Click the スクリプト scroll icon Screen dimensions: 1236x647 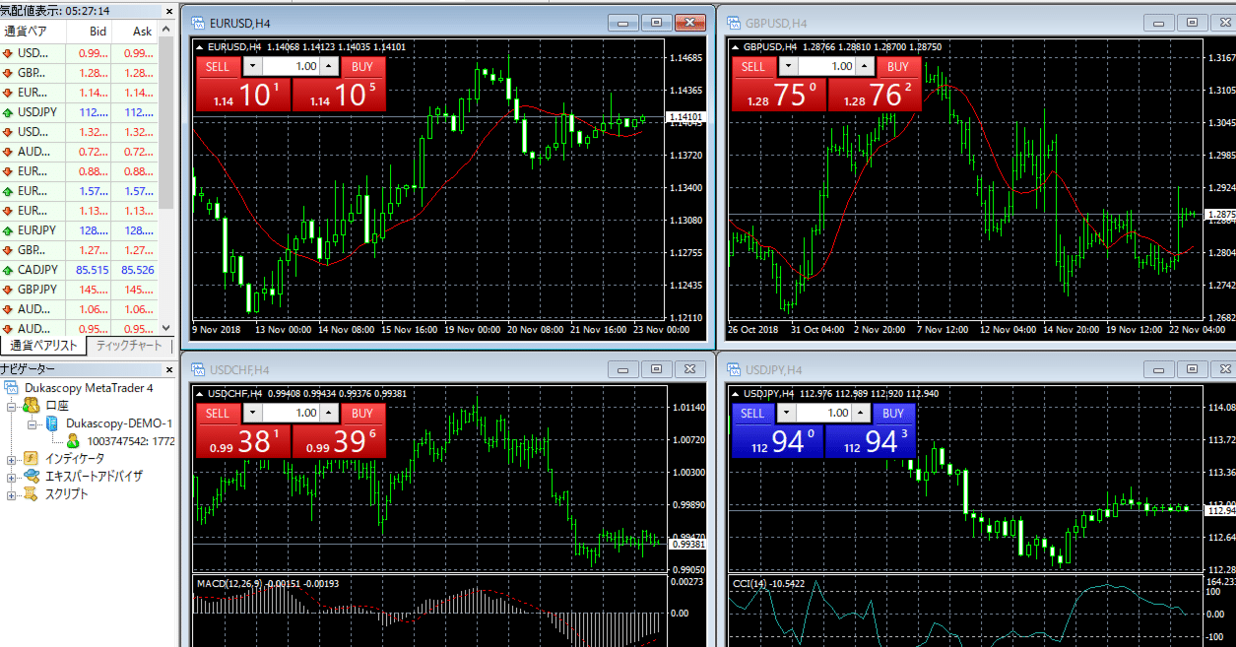pyautogui.click(x=31, y=494)
